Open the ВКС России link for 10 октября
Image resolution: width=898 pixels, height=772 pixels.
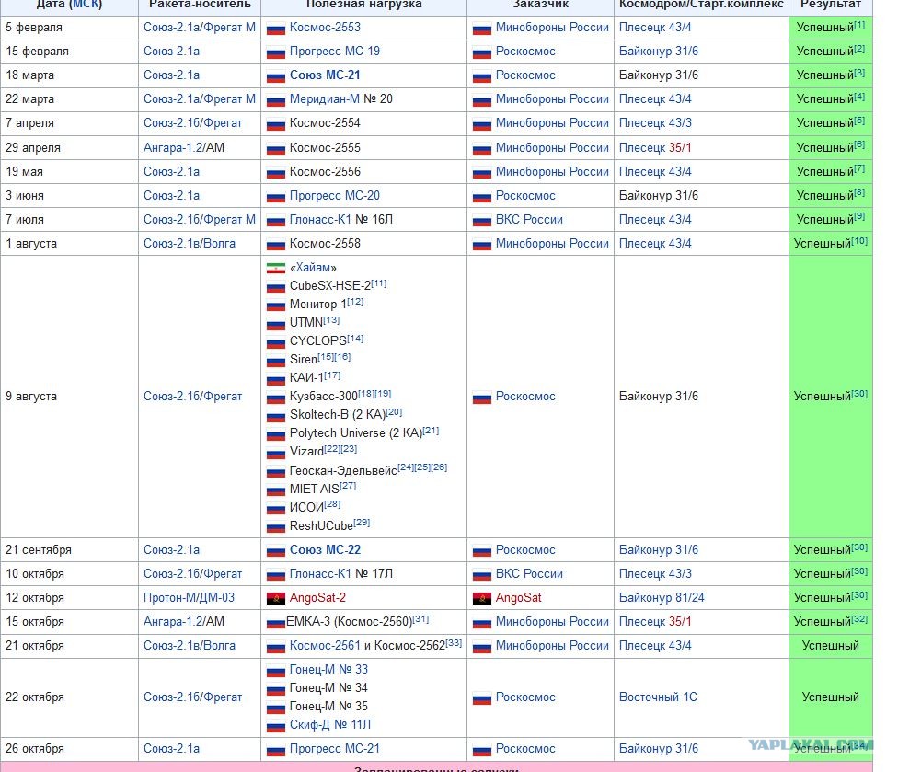coord(529,574)
